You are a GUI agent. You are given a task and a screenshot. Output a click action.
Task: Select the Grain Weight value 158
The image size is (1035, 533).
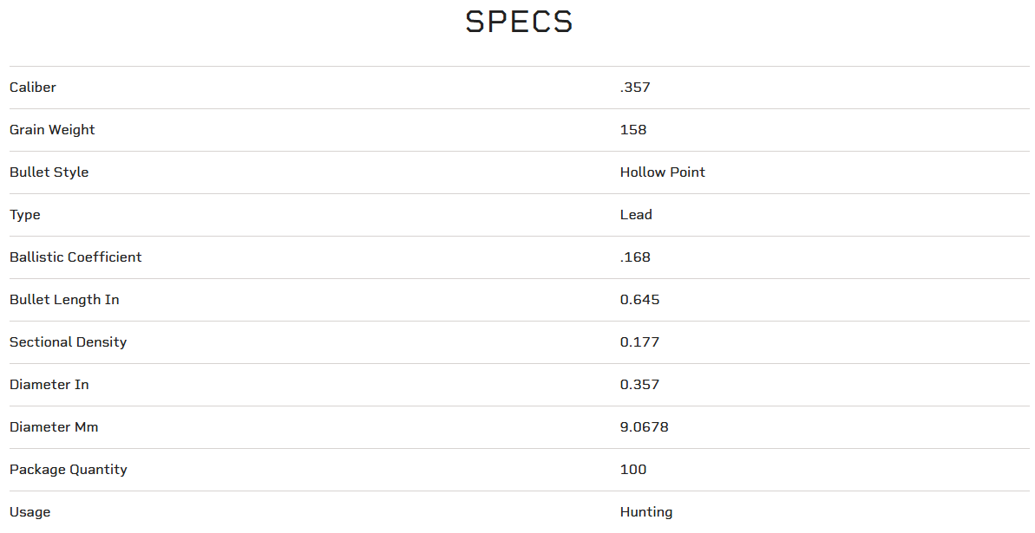633,130
